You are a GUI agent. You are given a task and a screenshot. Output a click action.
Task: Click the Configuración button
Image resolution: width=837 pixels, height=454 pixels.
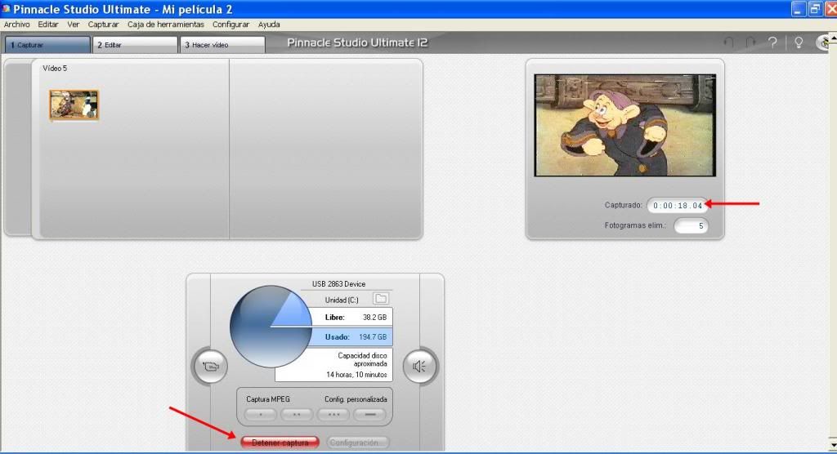click(x=358, y=443)
